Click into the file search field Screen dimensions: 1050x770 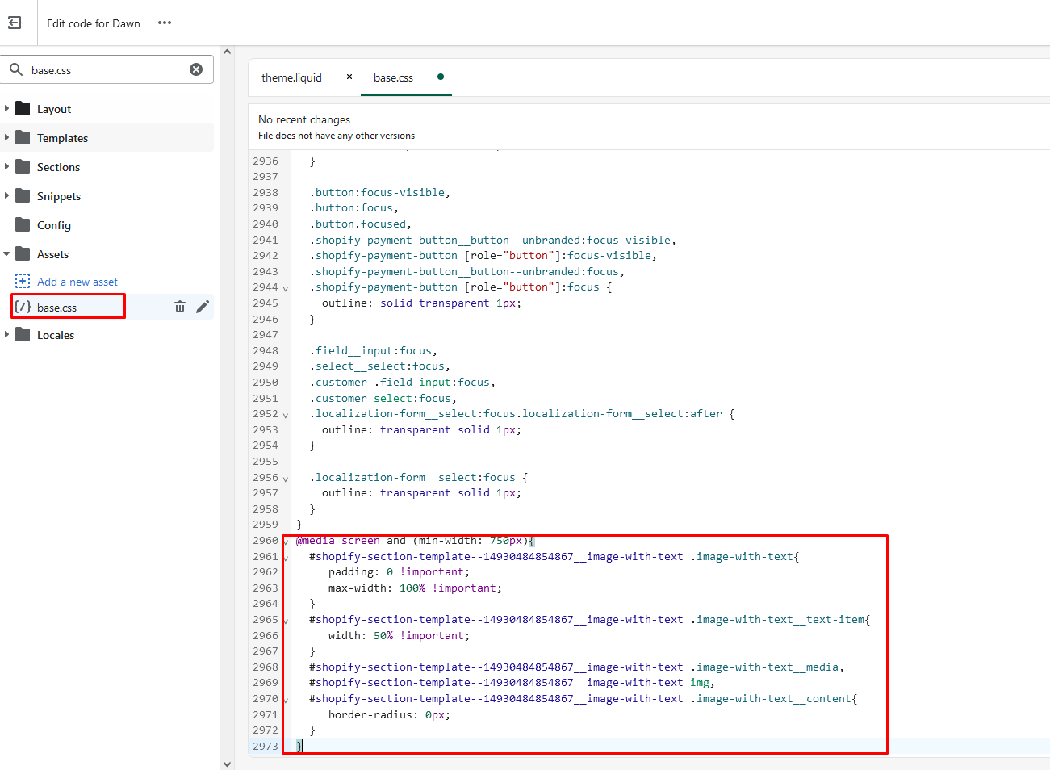pos(107,69)
